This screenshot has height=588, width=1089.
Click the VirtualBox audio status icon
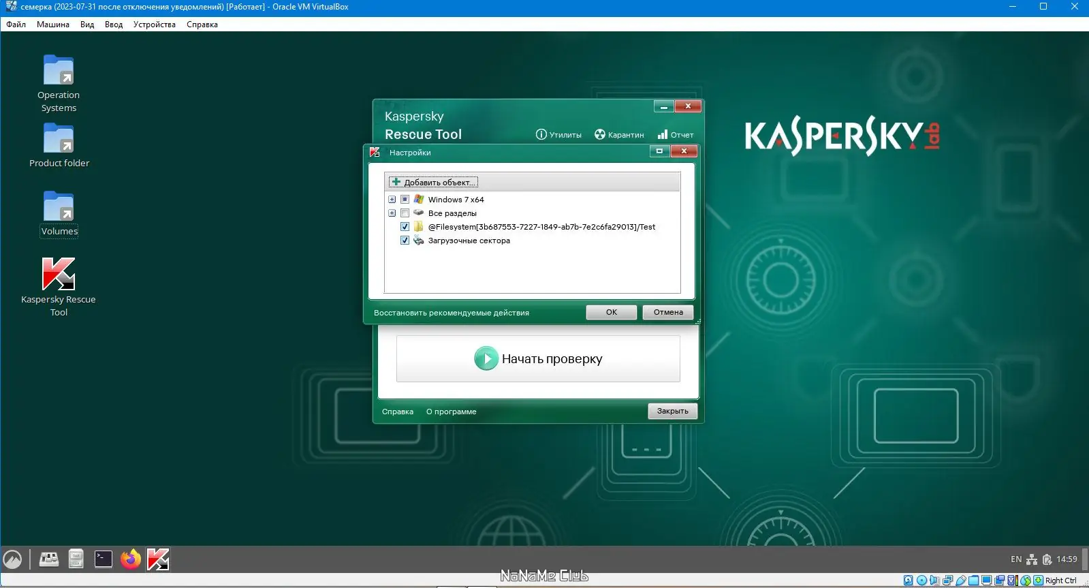click(934, 581)
